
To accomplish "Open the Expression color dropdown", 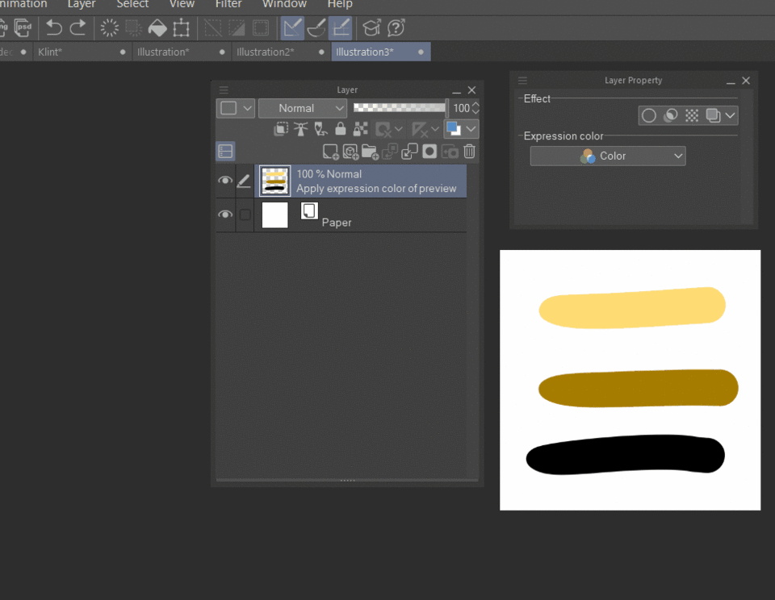I will pyautogui.click(x=607, y=156).
